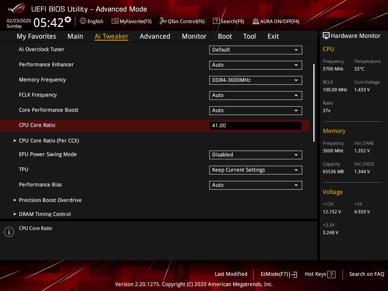Viewport: 388px width, 291px height.
Task: Open the TPU dropdown
Action: [x=256, y=170]
